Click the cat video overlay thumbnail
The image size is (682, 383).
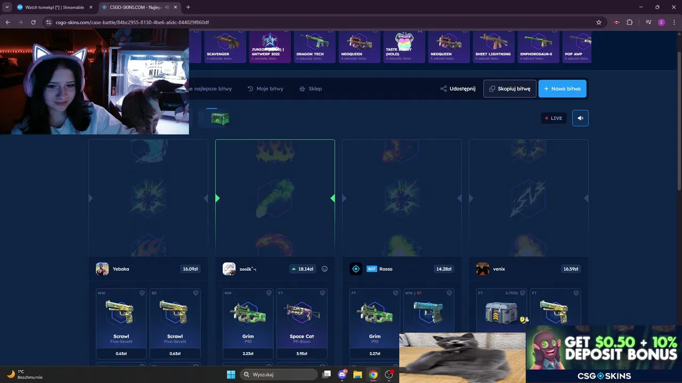coord(462,358)
